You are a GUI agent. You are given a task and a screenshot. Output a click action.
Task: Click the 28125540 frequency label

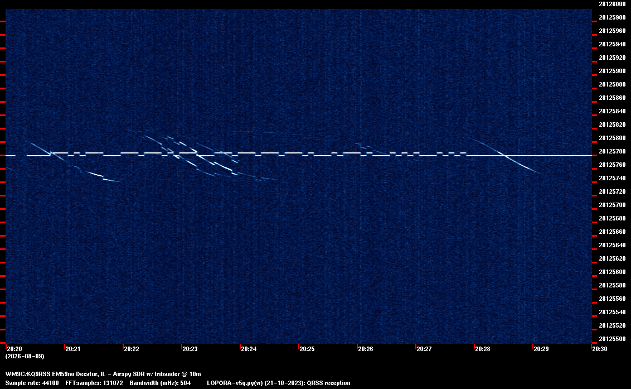pos(612,311)
